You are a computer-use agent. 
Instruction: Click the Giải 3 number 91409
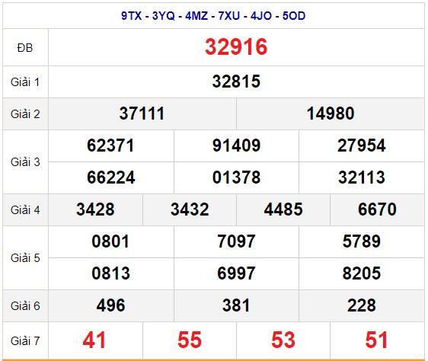(x=236, y=145)
